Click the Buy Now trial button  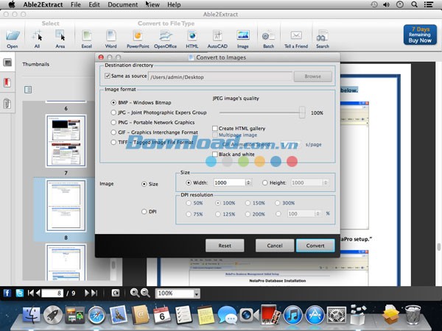click(420, 35)
